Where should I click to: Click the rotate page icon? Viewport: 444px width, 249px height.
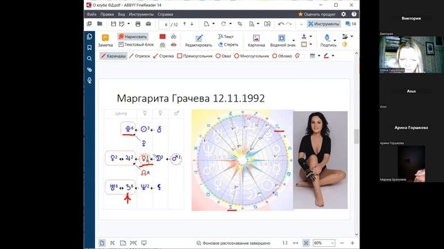[x=223, y=24]
